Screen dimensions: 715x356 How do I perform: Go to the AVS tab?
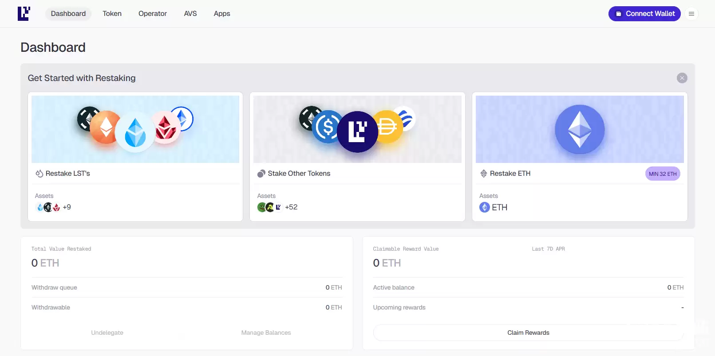click(x=190, y=14)
